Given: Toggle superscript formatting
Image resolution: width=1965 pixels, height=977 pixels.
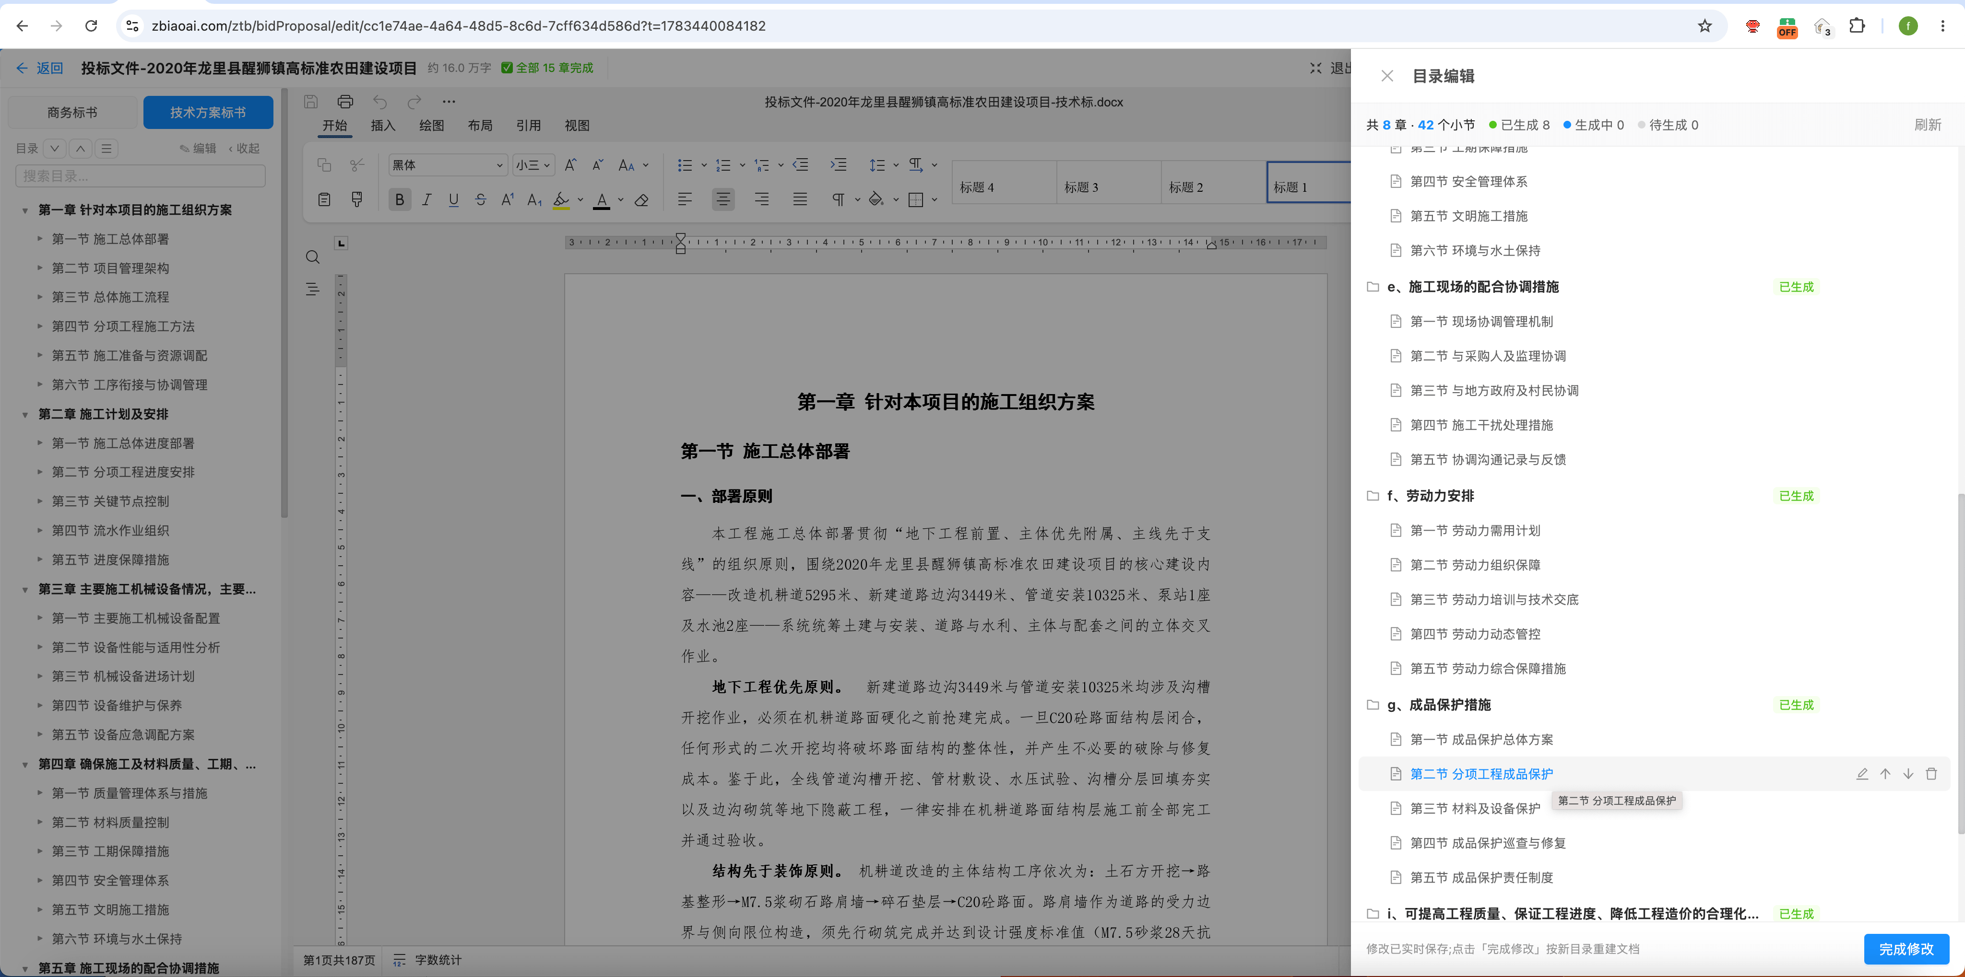Looking at the screenshot, I should [x=507, y=200].
